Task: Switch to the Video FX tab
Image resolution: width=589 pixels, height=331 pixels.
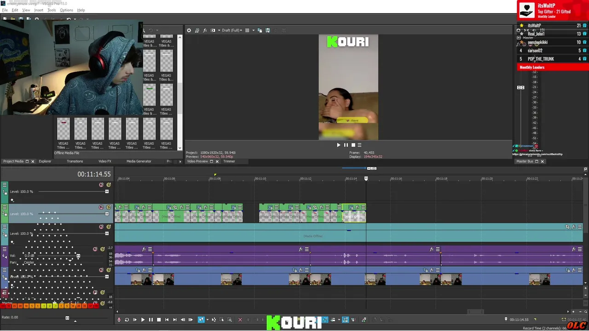Action: tap(105, 161)
